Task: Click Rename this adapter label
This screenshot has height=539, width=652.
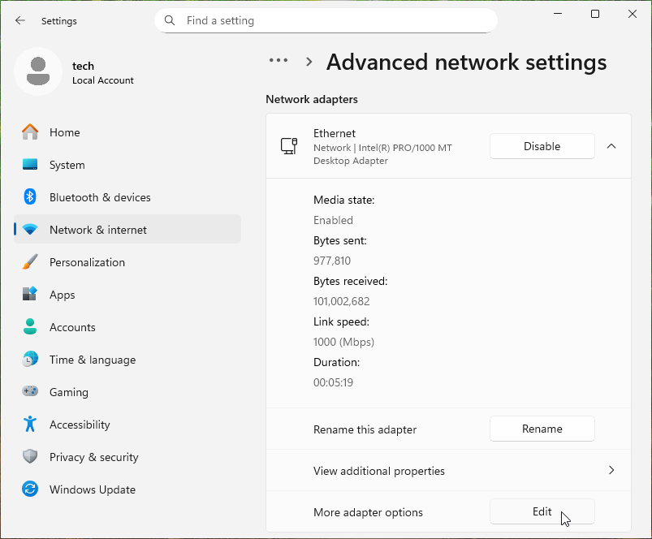Action: coord(365,429)
